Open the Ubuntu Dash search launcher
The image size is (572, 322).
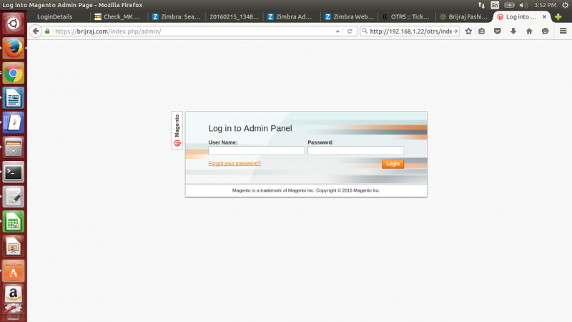tap(13, 24)
